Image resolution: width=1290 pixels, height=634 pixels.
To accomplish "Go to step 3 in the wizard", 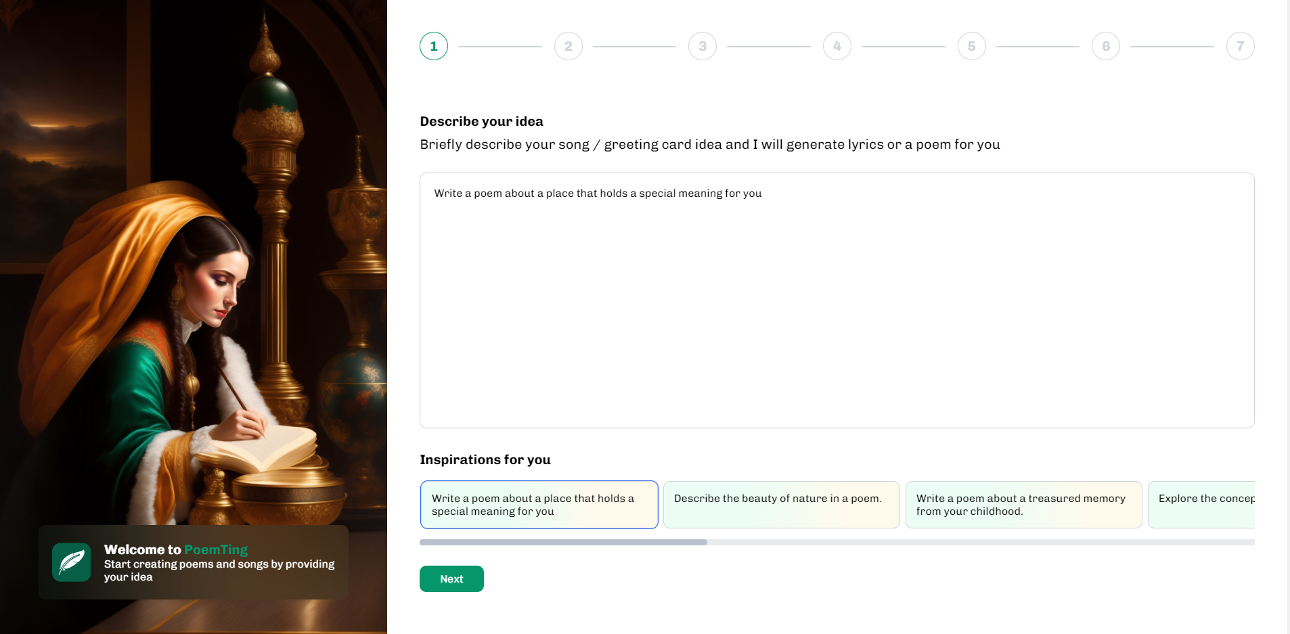I will click(x=703, y=46).
